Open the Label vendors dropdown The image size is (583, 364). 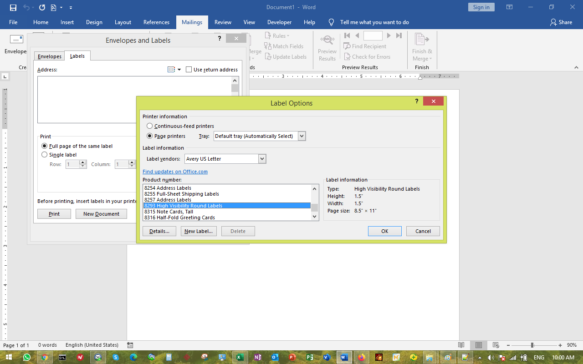pos(262,159)
